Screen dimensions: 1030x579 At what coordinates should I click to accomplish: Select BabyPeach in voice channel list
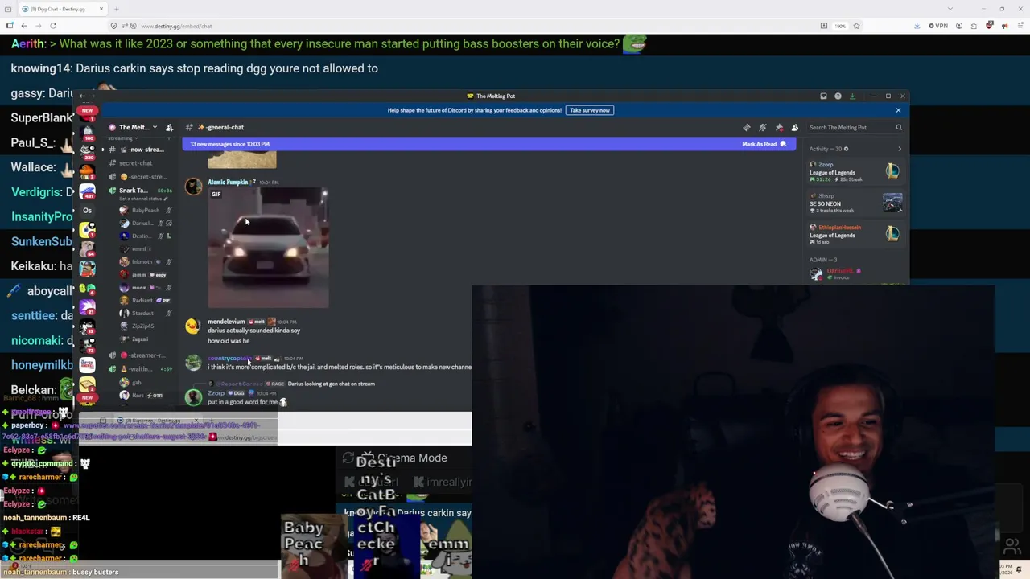pos(146,211)
